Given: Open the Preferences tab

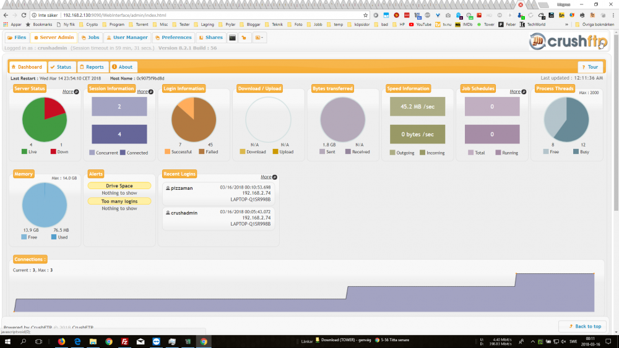Looking at the screenshot, I should [x=173, y=38].
